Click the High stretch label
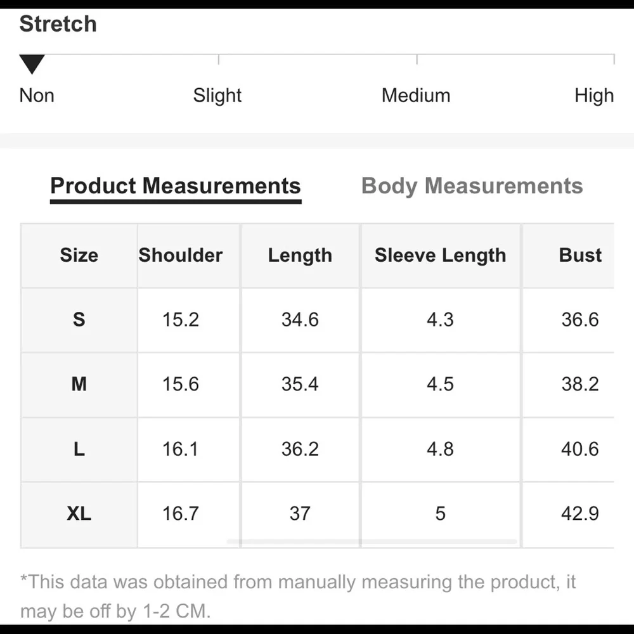This screenshot has height=634, width=634. pos(594,96)
